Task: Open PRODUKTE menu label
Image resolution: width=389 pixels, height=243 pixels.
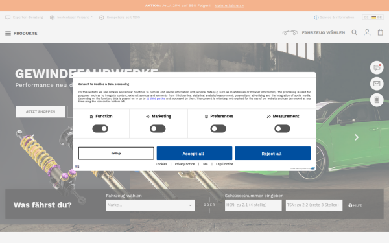Action: point(25,33)
